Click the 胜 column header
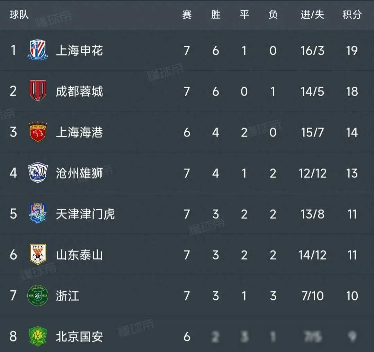This screenshot has width=374, height=352. (x=215, y=15)
